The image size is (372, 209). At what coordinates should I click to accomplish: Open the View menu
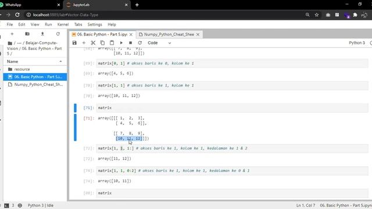[35, 24]
